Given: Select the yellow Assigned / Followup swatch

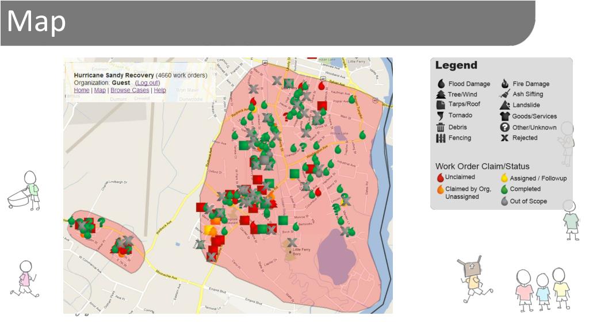Looking at the screenshot, I should point(504,178).
